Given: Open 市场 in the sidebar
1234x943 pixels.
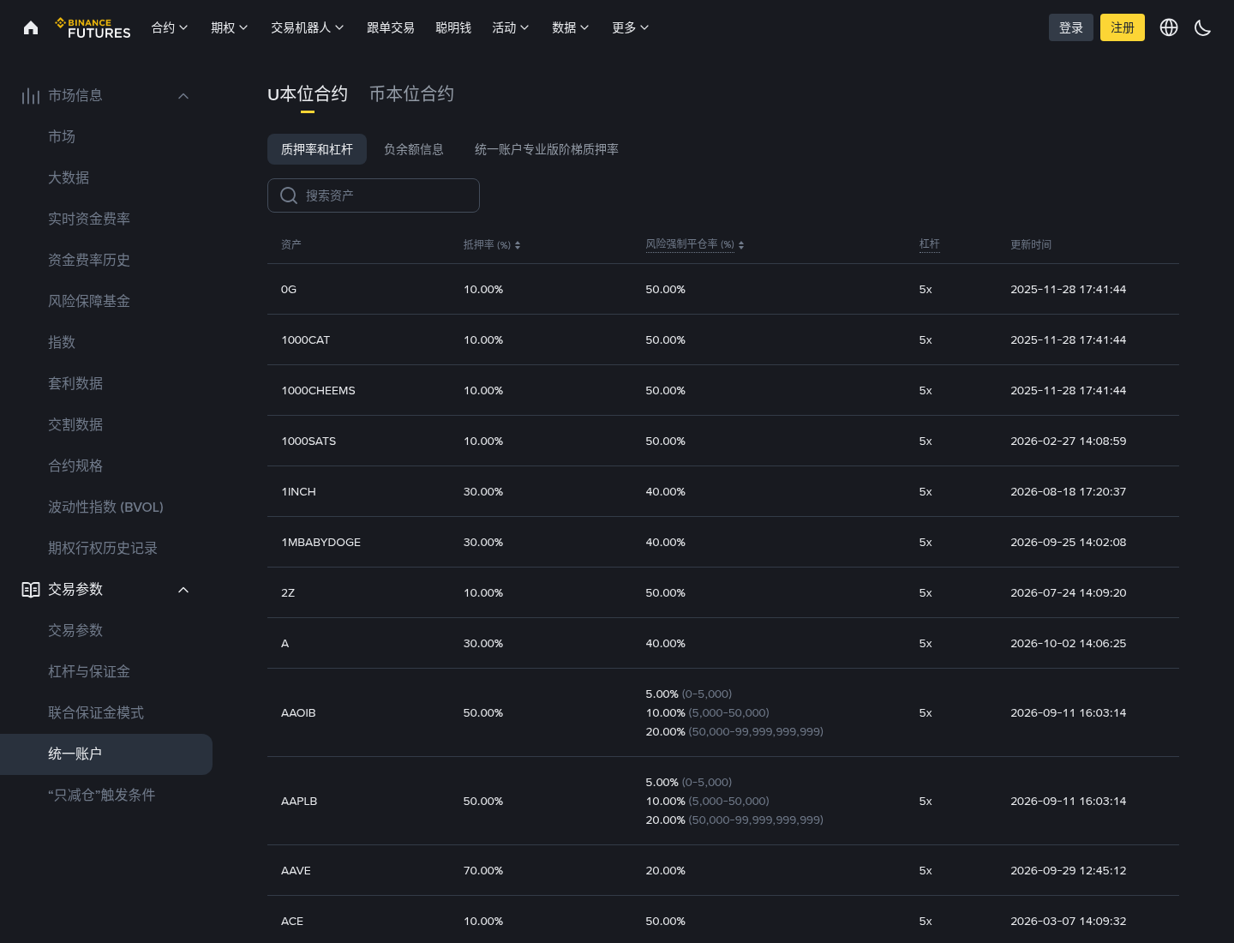Looking at the screenshot, I should 62,136.
